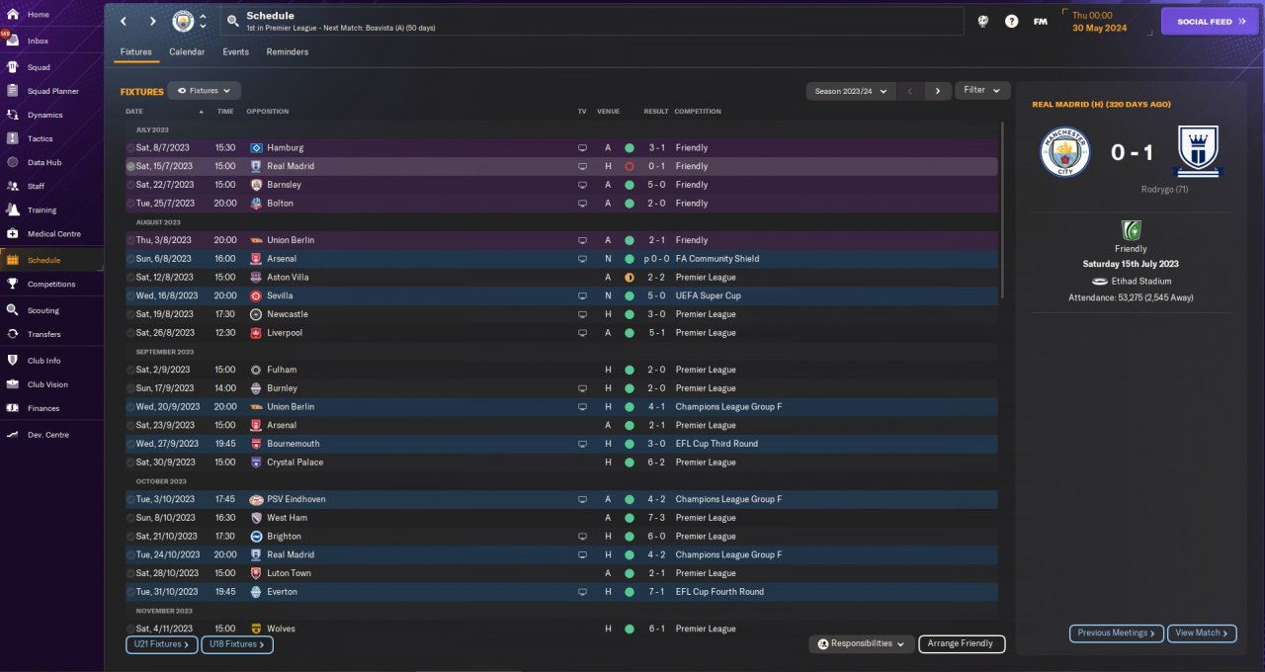
Task: Open the Scouting sidebar icon
Action: [13, 310]
